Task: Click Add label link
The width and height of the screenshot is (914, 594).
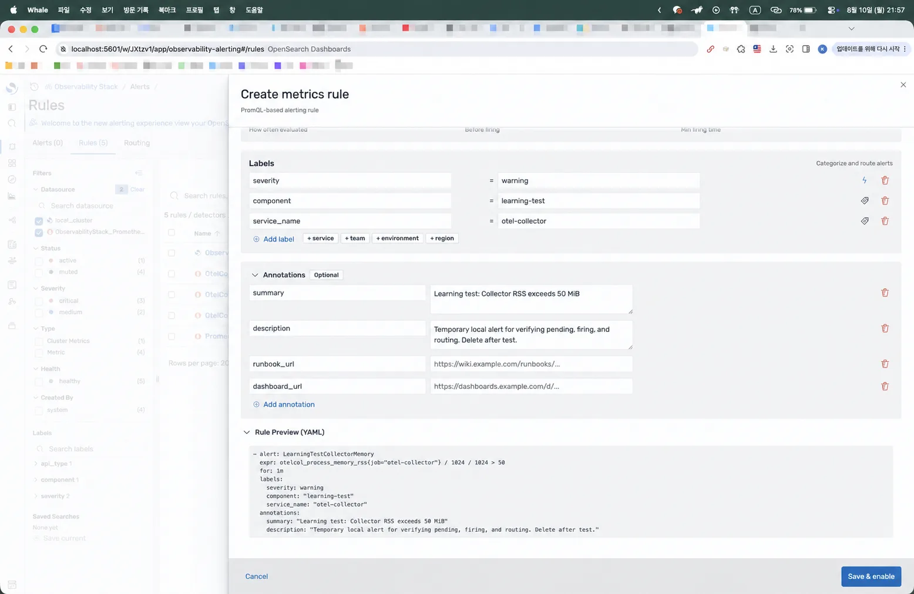Action: pos(274,239)
